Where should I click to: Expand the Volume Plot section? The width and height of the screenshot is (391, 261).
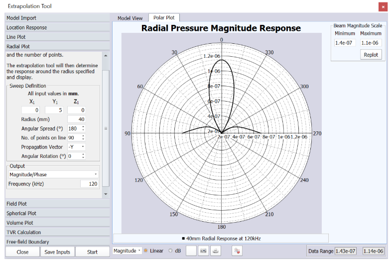[57, 223]
